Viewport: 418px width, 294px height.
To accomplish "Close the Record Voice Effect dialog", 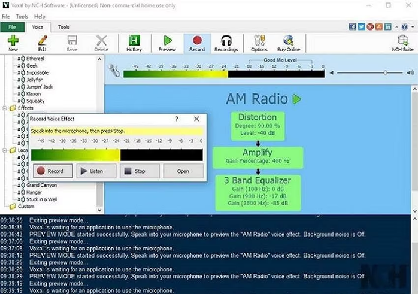I will pyautogui.click(x=197, y=119).
